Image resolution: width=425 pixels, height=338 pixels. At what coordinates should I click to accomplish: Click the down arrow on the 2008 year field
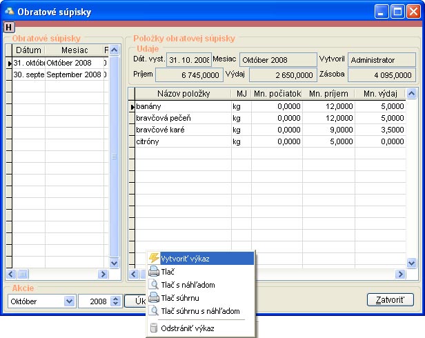[114, 304]
